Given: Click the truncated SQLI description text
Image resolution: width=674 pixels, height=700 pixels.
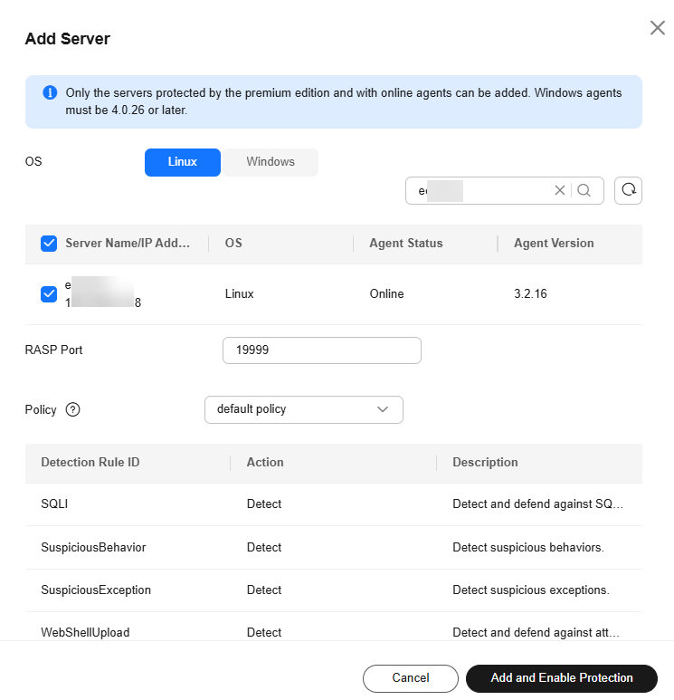Looking at the screenshot, I should pyautogui.click(x=537, y=504).
